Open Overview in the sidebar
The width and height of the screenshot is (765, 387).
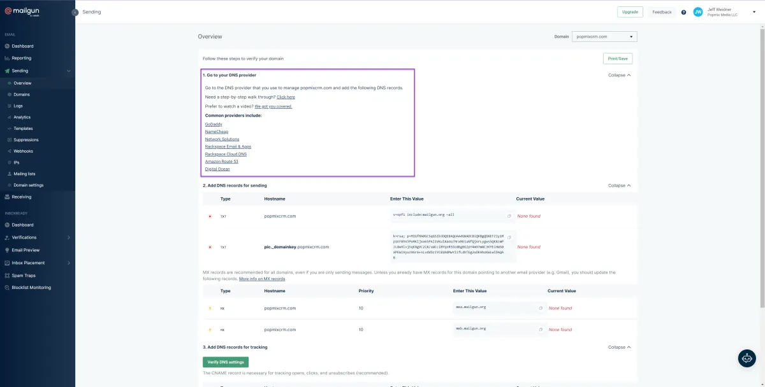click(x=22, y=83)
